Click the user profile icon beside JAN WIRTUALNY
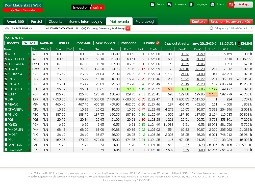This screenshot has width=255, height=184. click(7, 29)
